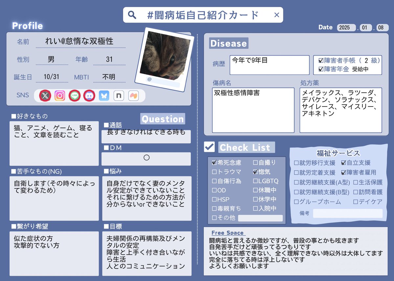Toggle the LGBTQ checkbox
The width and height of the screenshot is (394, 281).
click(x=255, y=181)
